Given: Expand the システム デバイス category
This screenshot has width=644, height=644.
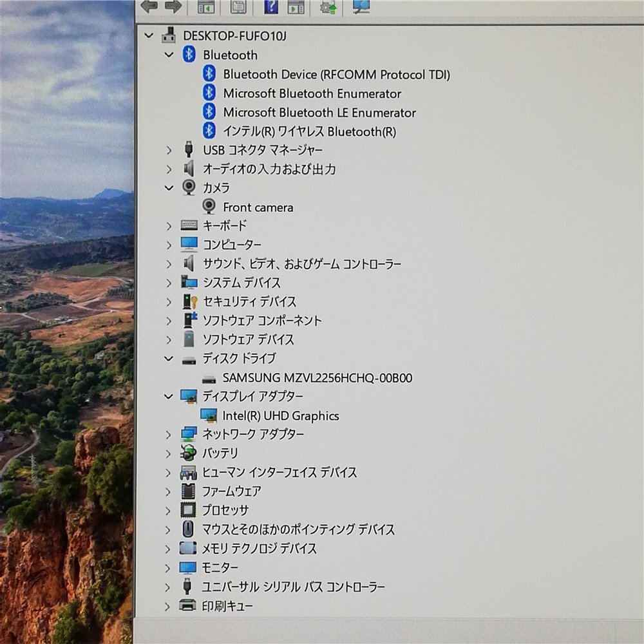Looking at the screenshot, I should [169, 283].
